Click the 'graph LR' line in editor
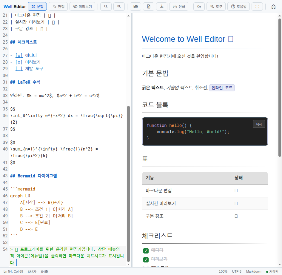 (20, 196)
